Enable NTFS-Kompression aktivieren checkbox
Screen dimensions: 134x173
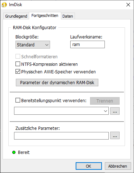pyautogui.click(x=18, y=64)
